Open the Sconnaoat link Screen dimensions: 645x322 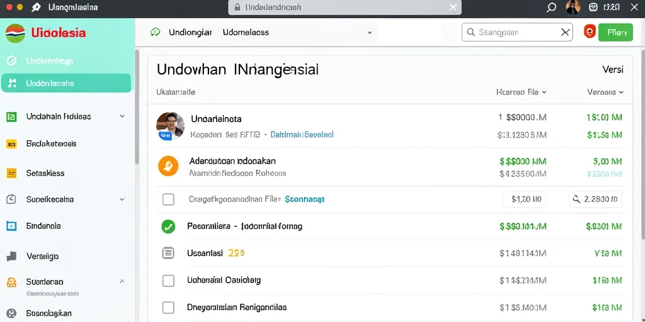tap(304, 199)
